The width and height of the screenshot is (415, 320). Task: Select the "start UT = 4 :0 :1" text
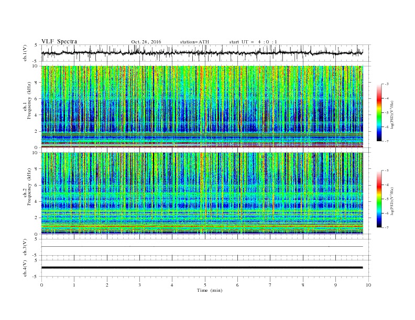(x=253, y=42)
